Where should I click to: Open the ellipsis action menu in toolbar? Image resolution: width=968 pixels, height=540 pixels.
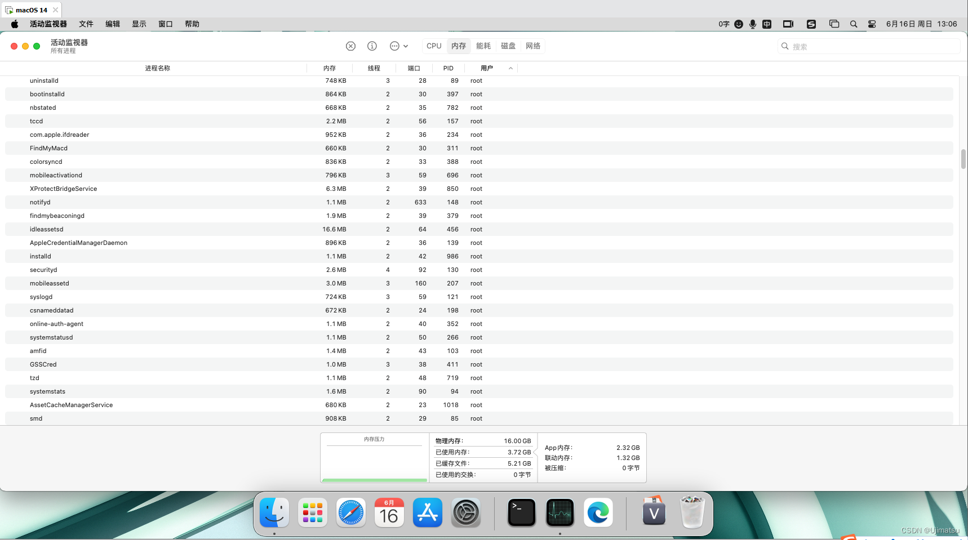pyautogui.click(x=398, y=46)
